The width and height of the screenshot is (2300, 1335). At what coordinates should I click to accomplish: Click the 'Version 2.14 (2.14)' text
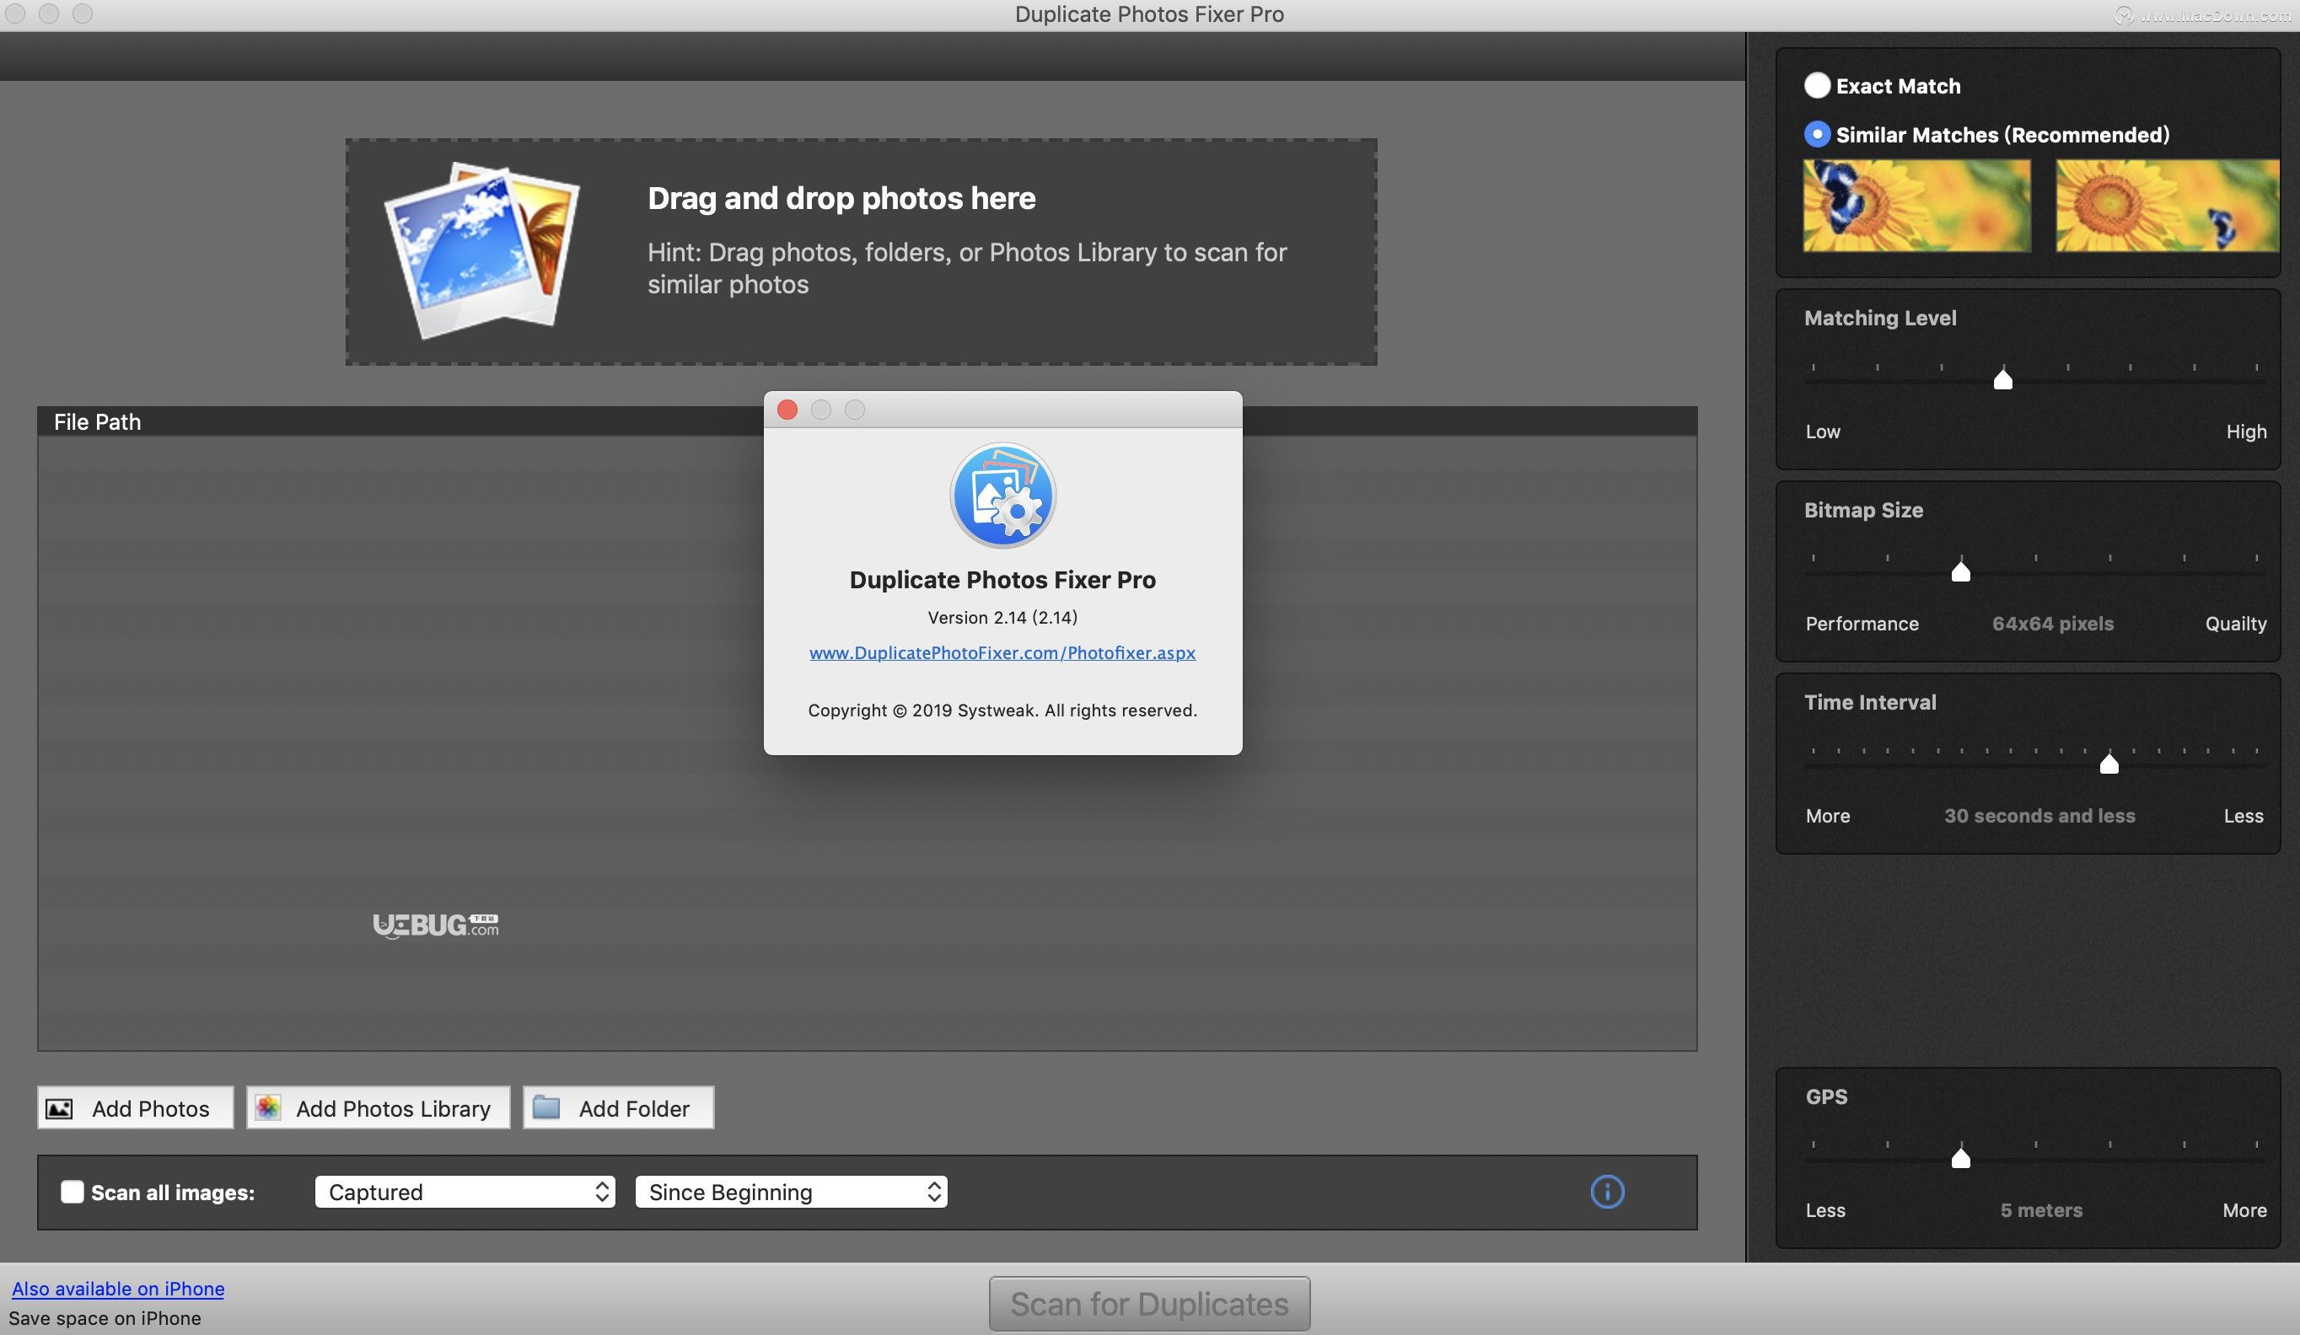pyautogui.click(x=1002, y=617)
